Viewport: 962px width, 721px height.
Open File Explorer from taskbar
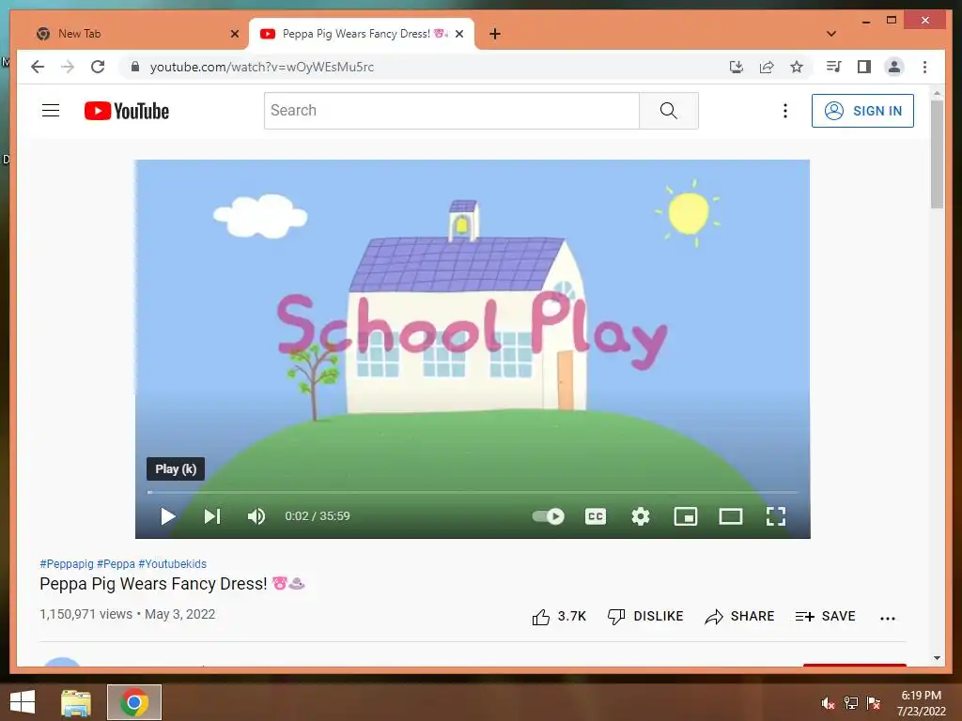76,702
